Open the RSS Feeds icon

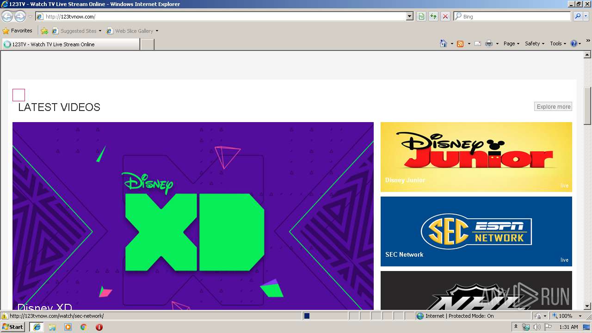(460, 43)
